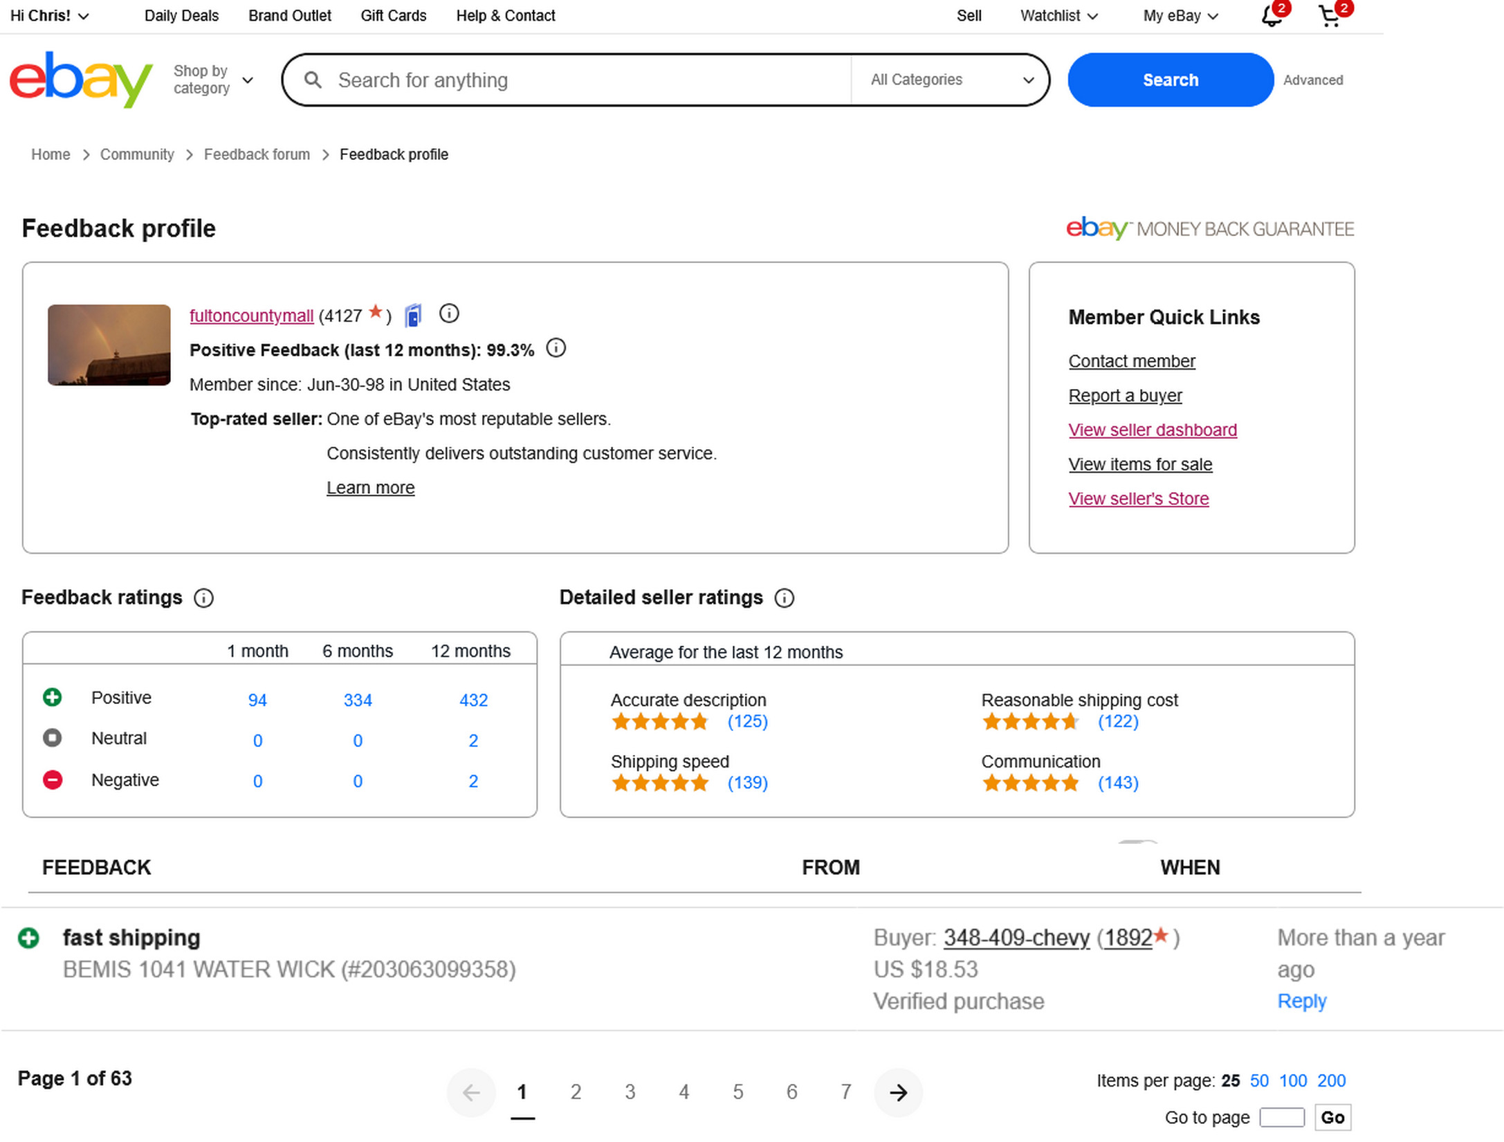The height and width of the screenshot is (1142, 1504).
Task: Click the eBay Store door icon
Action: (413, 316)
